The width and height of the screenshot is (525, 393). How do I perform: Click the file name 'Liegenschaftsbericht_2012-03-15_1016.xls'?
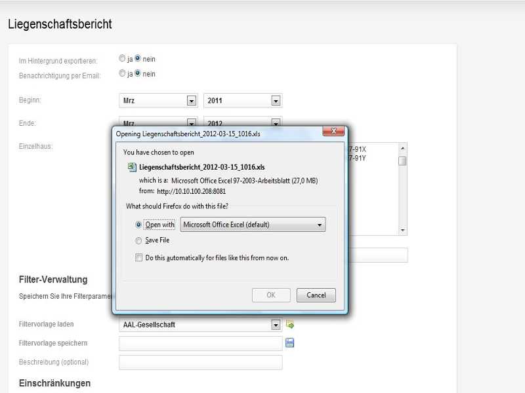202,167
